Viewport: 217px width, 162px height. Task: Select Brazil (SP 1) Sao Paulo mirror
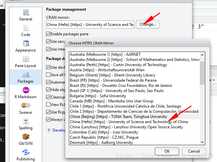134,91
